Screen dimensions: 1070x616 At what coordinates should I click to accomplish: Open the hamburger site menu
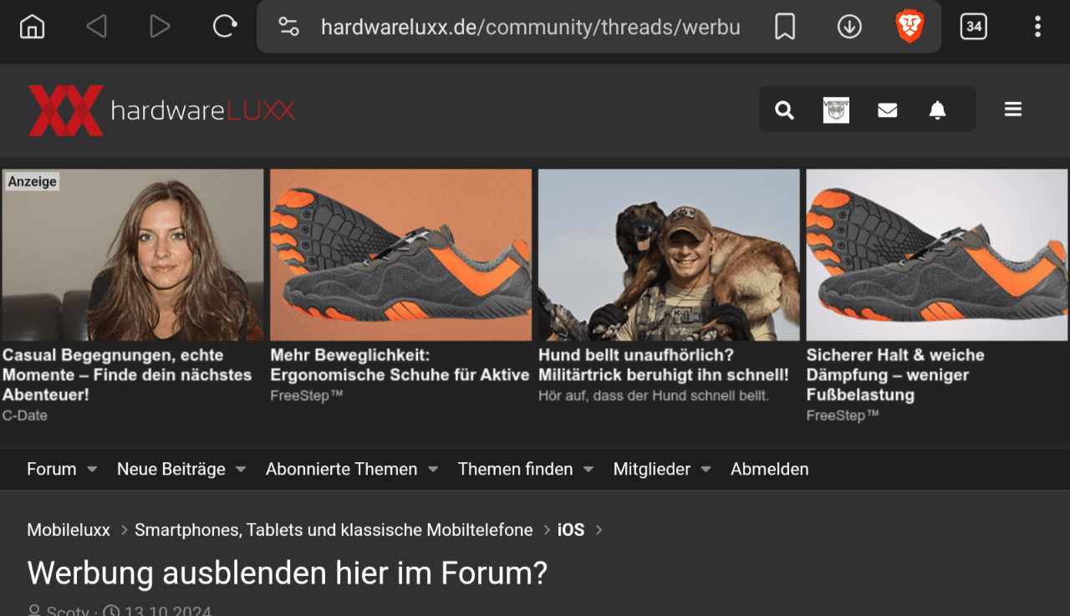tap(1013, 109)
